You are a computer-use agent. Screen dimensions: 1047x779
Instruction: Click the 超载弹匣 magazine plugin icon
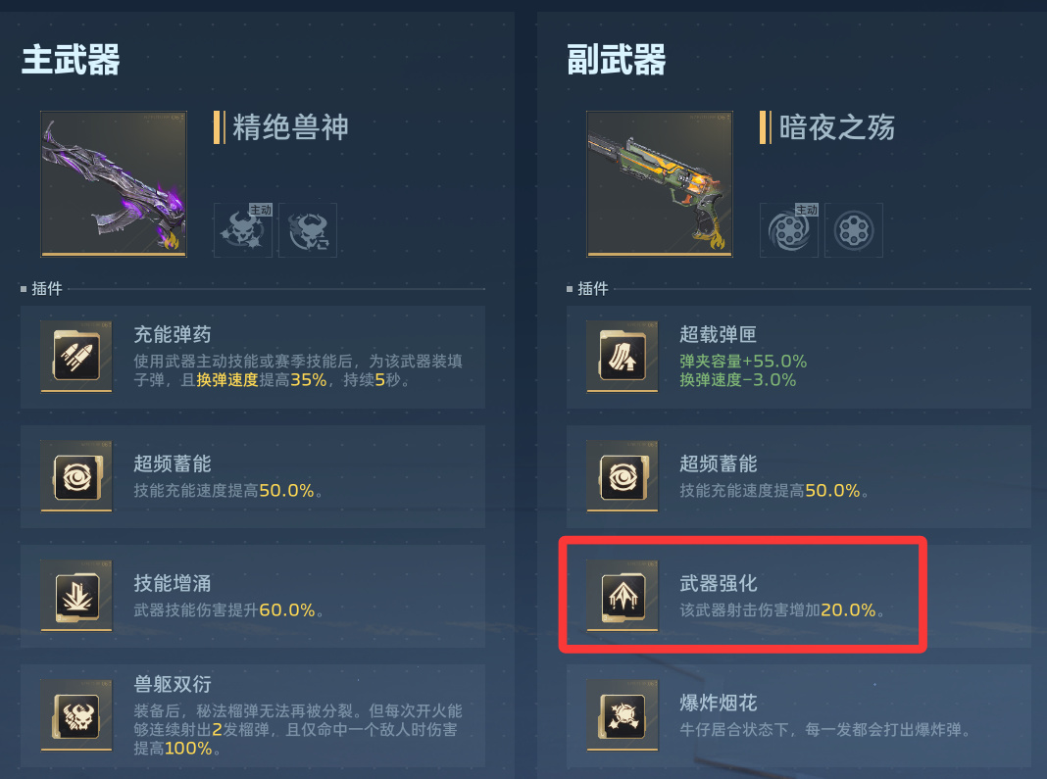pos(623,357)
